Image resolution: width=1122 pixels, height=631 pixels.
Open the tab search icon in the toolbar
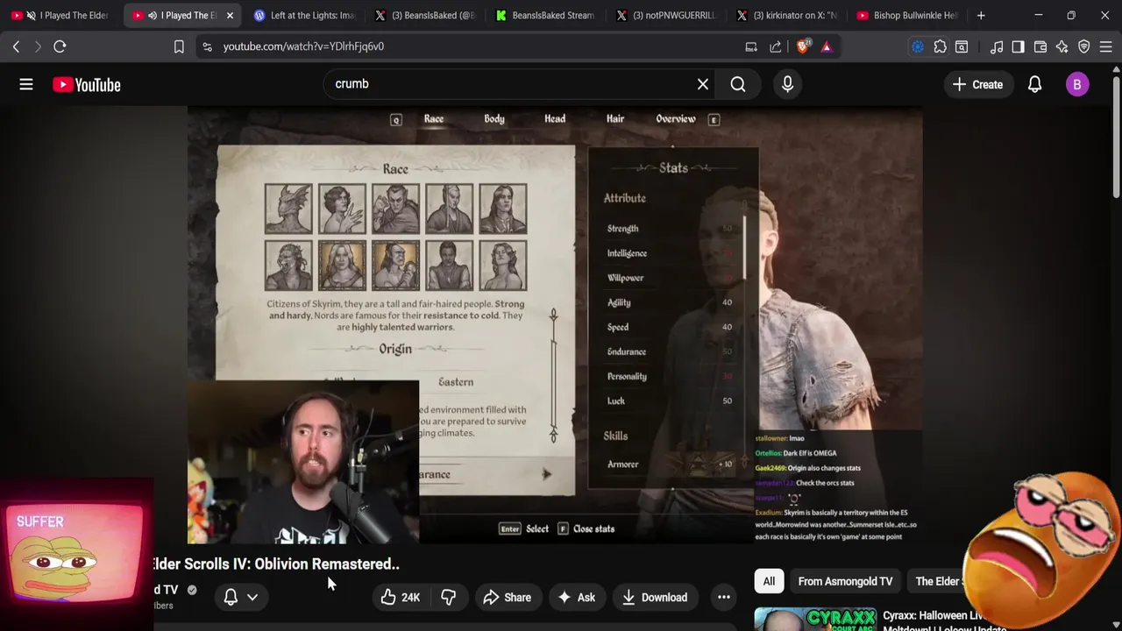pos(962,46)
